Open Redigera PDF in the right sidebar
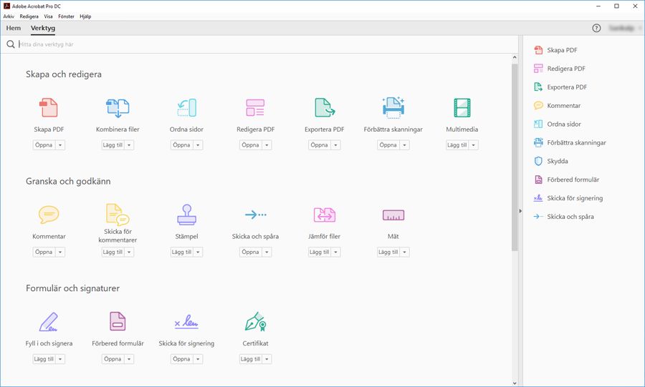The width and height of the screenshot is (645, 387). pyautogui.click(x=559, y=69)
